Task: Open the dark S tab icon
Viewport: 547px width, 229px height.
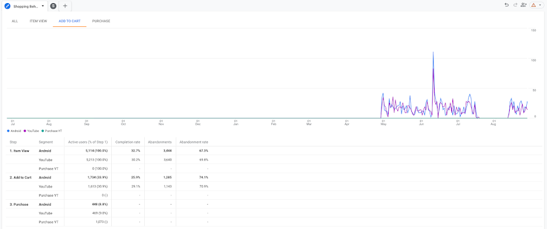Action: [x=53, y=6]
